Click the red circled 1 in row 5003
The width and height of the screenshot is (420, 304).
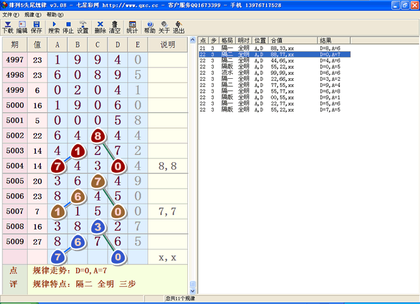(78, 151)
